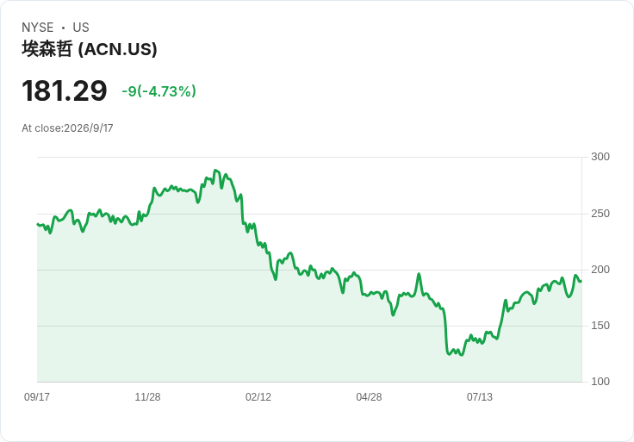Click the 150 y-axis value label
634x442 pixels.
point(600,326)
